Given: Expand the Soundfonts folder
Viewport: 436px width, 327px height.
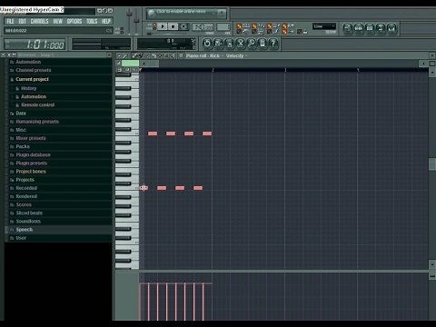Looking at the screenshot, I should (x=28, y=222).
